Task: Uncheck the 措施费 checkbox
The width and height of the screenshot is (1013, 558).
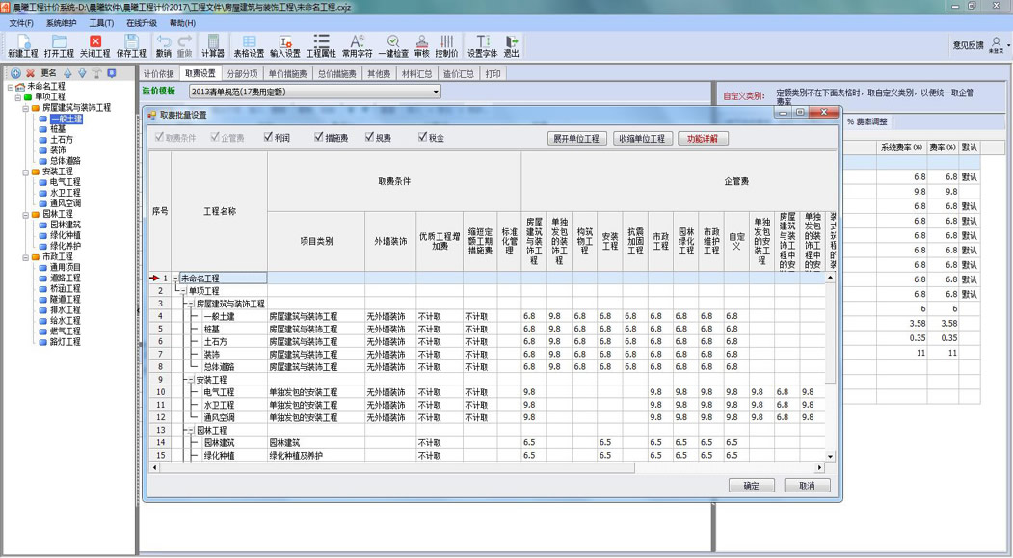Action: pyautogui.click(x=319, y=138)
